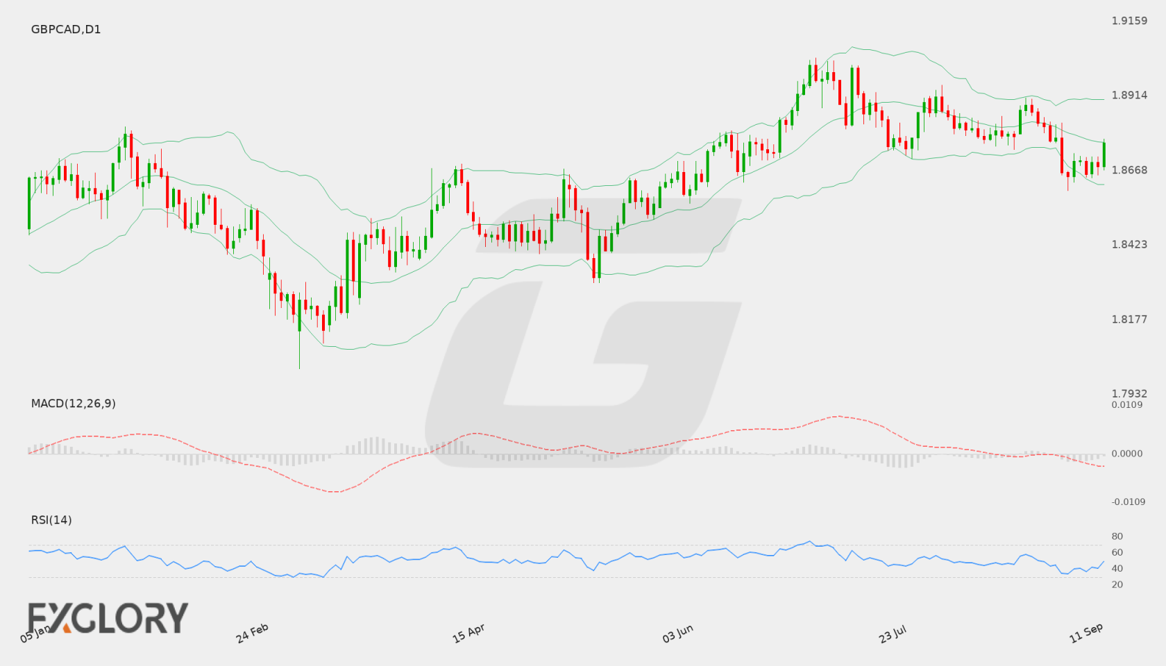Click the RSI 20 level label
This screenshot has width=1166, height=666.
1117,584
